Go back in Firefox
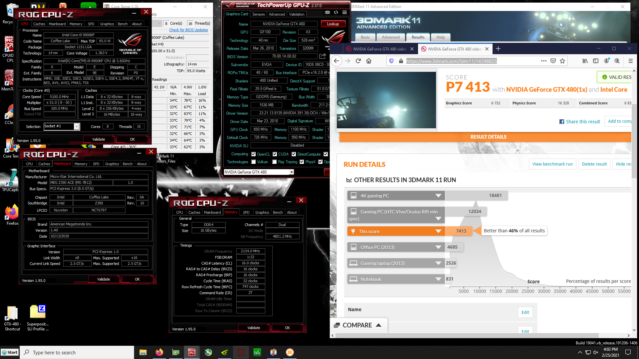This screenshot has width=639, height=359. (336, 61)
